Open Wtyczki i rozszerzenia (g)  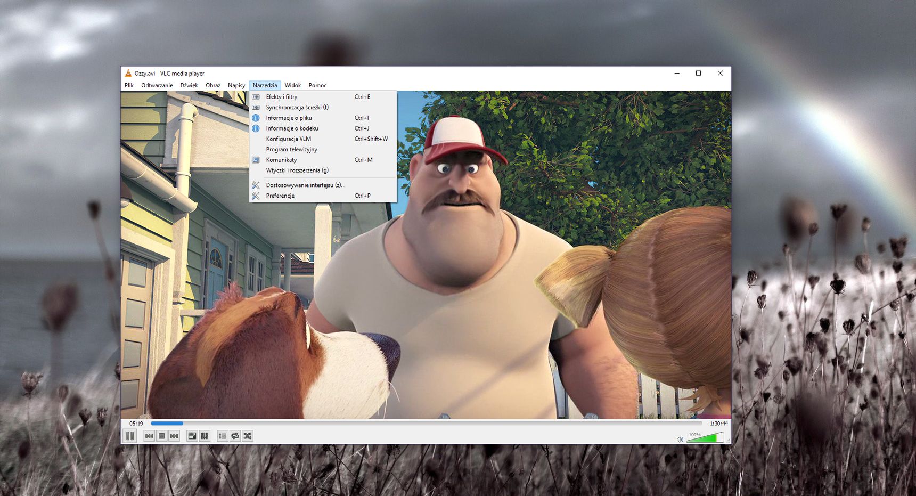tap(323, 170)
